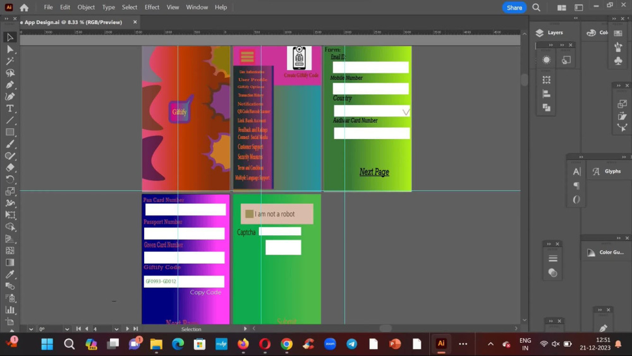Select the Shaper tool
The height and width of the screenshot is (356, 632).
coord(10,156)
